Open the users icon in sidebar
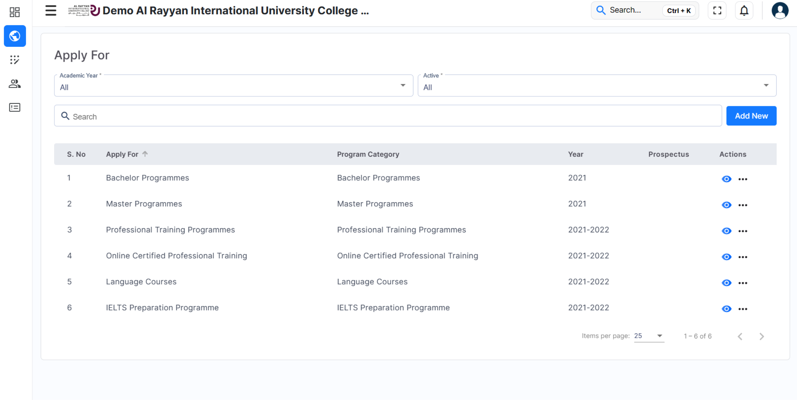The width and height of the screenshot is (797, 400). coord(15,84)
